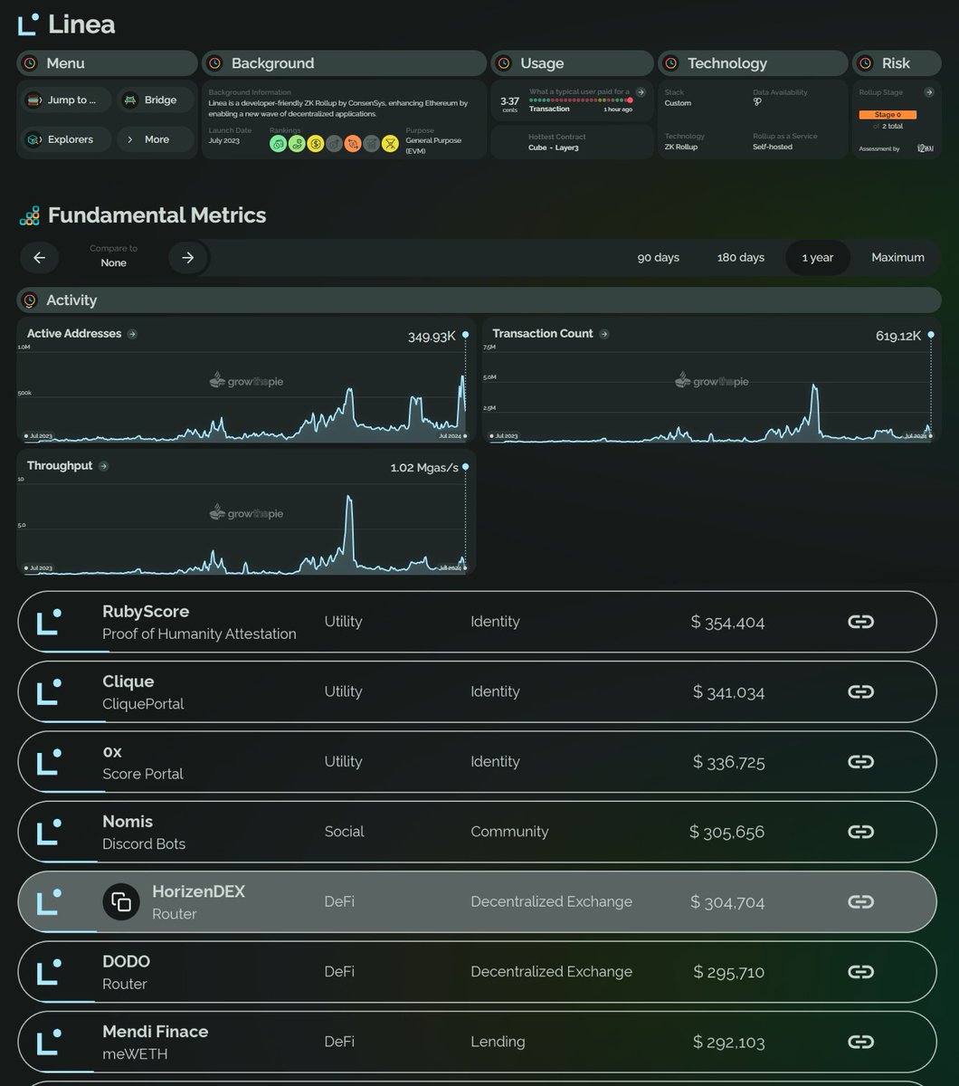Click the Clique project name
The height and width of the screenshot is (1086, 959).
[128, 681]
